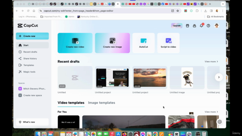Image resolution: width=242 pixels, height=136 pixels.
Task: Open the storage stack icon in header
Action: pos(194,26)
